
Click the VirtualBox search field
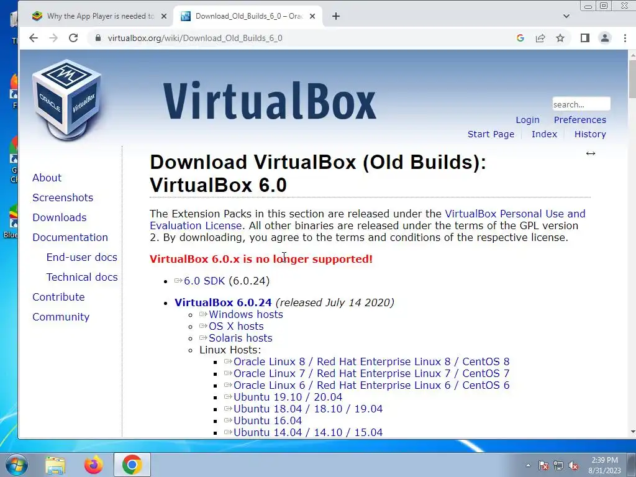pos(581,104)
